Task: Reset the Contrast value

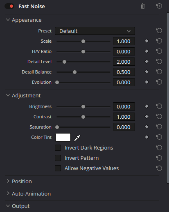Action: [x=159, y=117]
